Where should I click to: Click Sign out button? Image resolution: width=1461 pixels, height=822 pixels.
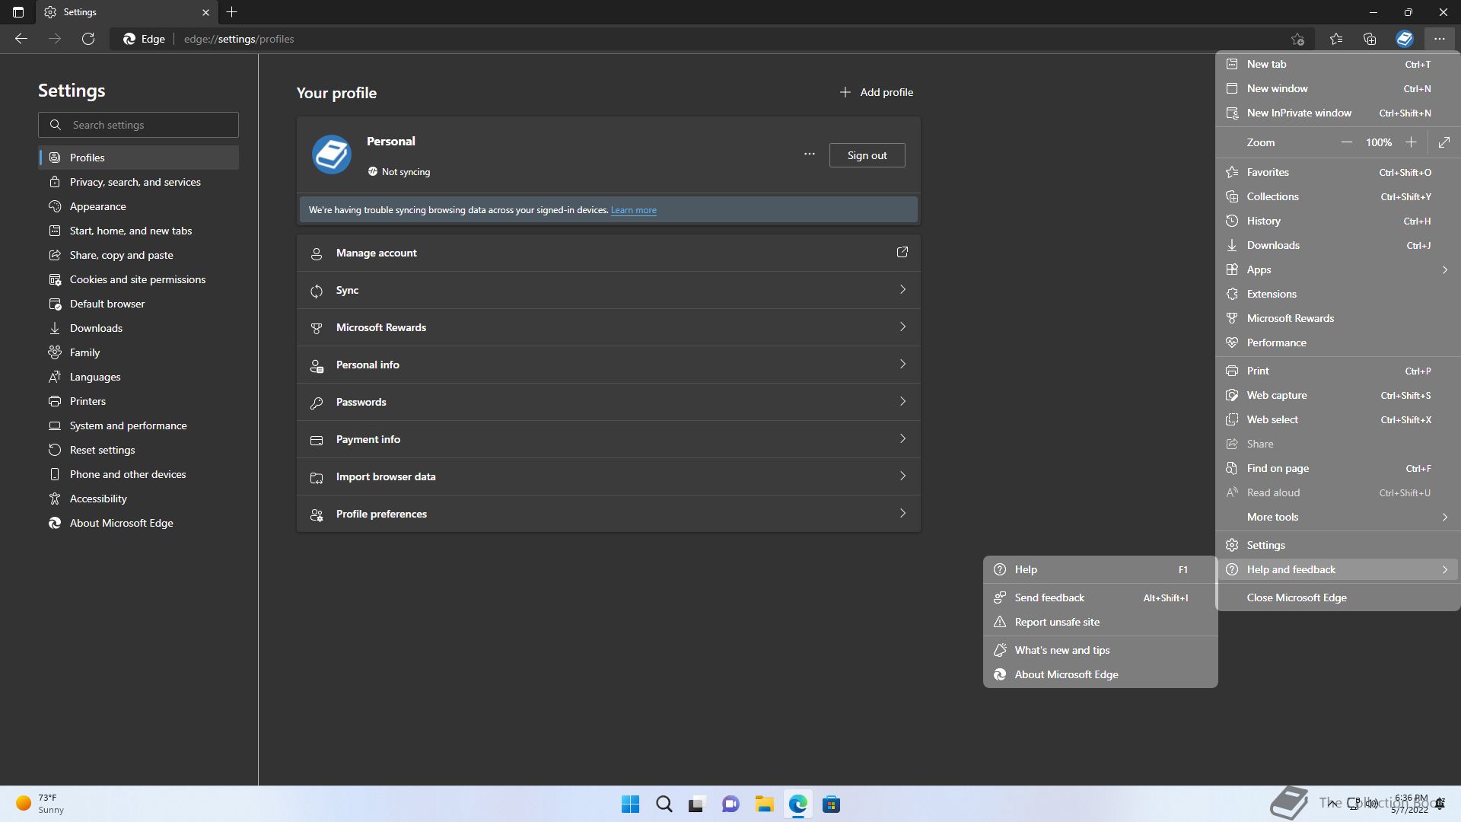pos(867,155)
